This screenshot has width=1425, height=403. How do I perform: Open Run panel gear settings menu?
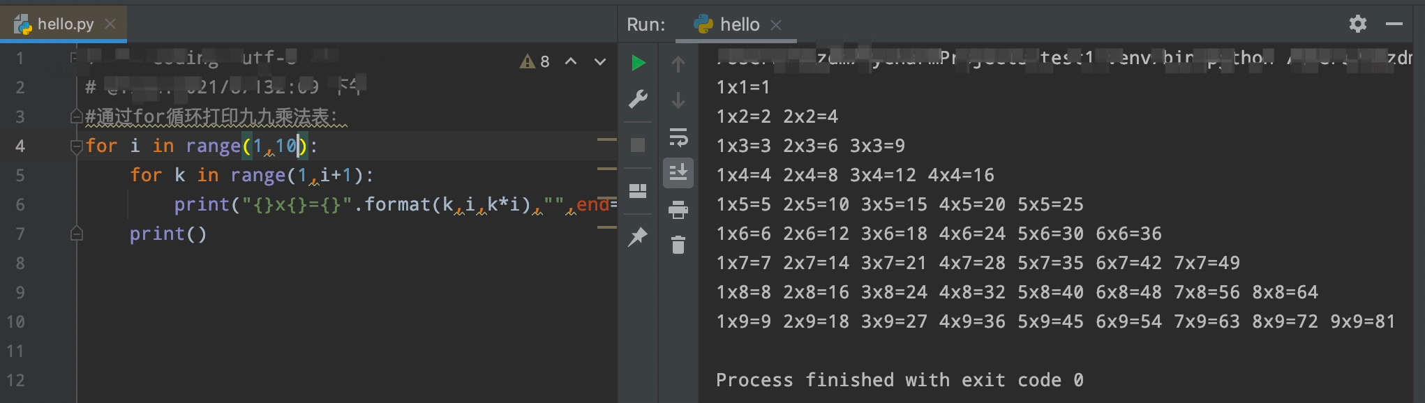pos(1357,24)
